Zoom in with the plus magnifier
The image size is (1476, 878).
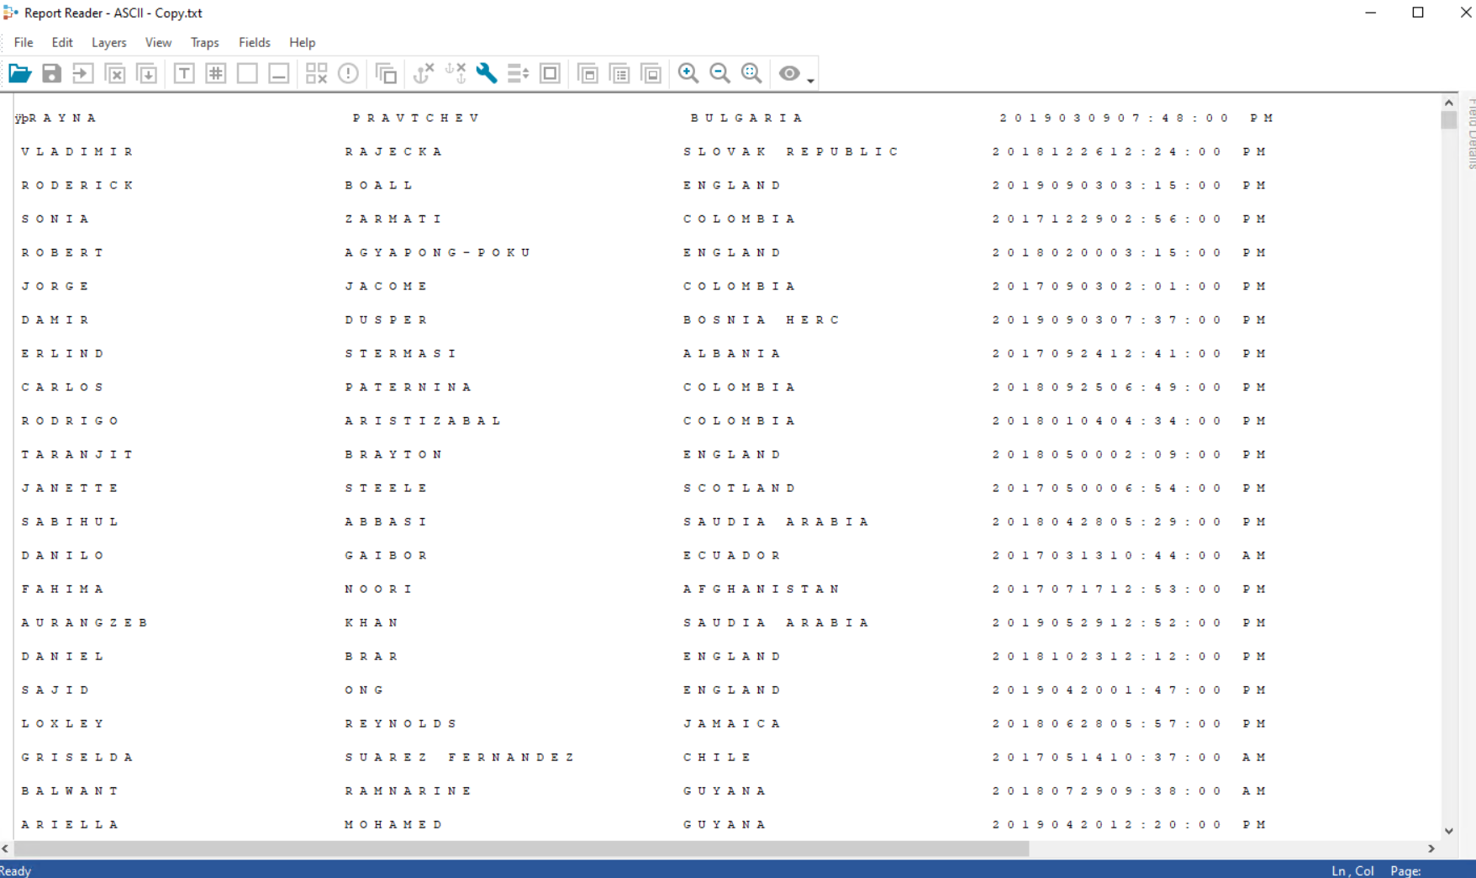coord(688,73)
